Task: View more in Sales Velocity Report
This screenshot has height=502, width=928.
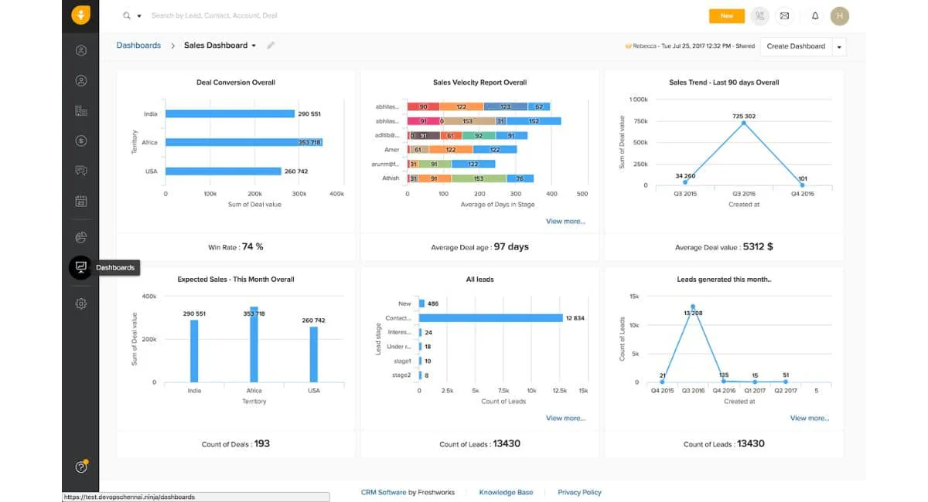Action: pyautogui.click(x=565, y=222)
